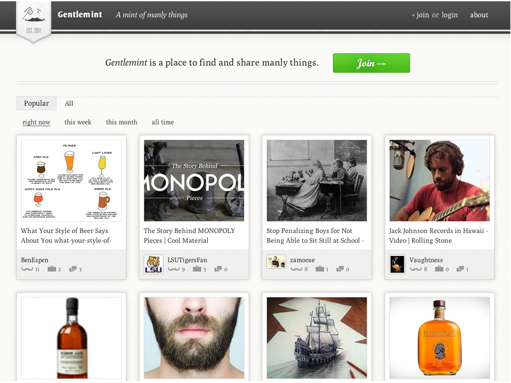Click LSUTigersFan's LSU avatar icon
This screenshot has height=383, width=511.
pyautogui.click(x=153, y=264)
